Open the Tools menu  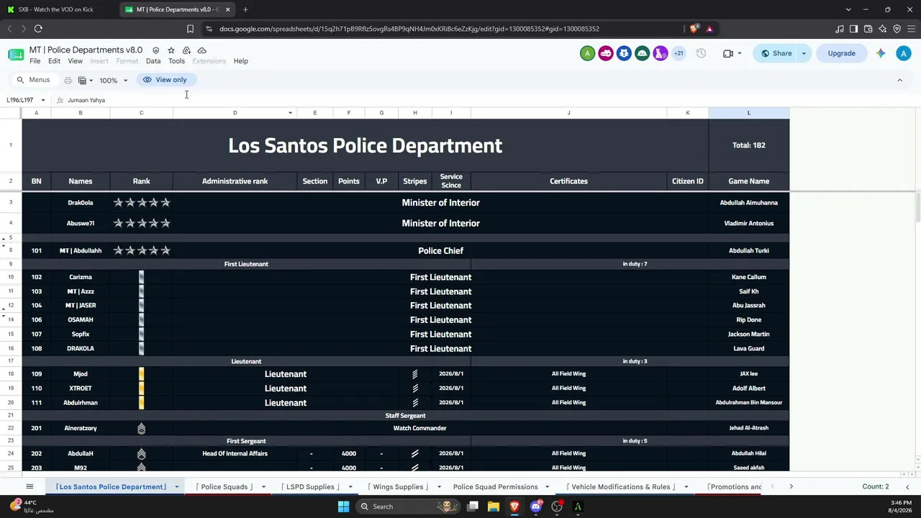pos(176,61)
